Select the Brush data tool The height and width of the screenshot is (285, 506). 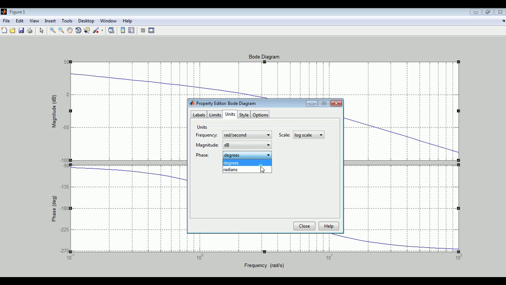(96, 30)
